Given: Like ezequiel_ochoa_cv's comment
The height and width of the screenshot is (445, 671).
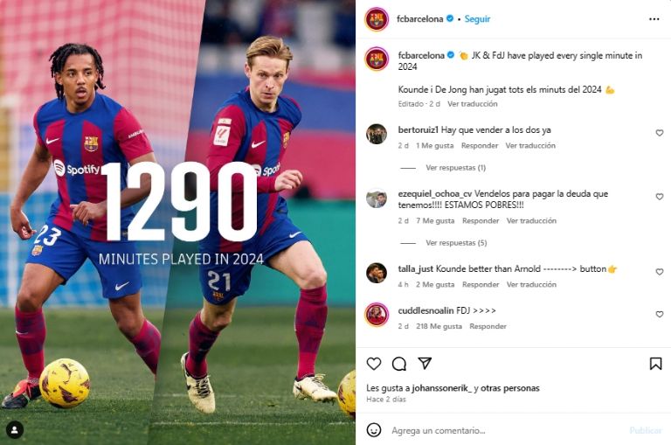Looking at the screenshot, I should coord(660,197).
